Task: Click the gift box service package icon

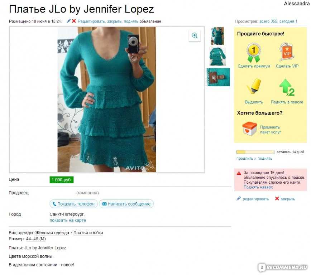Action: point(249,129)
